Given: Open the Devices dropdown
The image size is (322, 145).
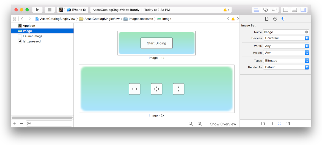Looking at the screenshot, I should click(286, 38).
